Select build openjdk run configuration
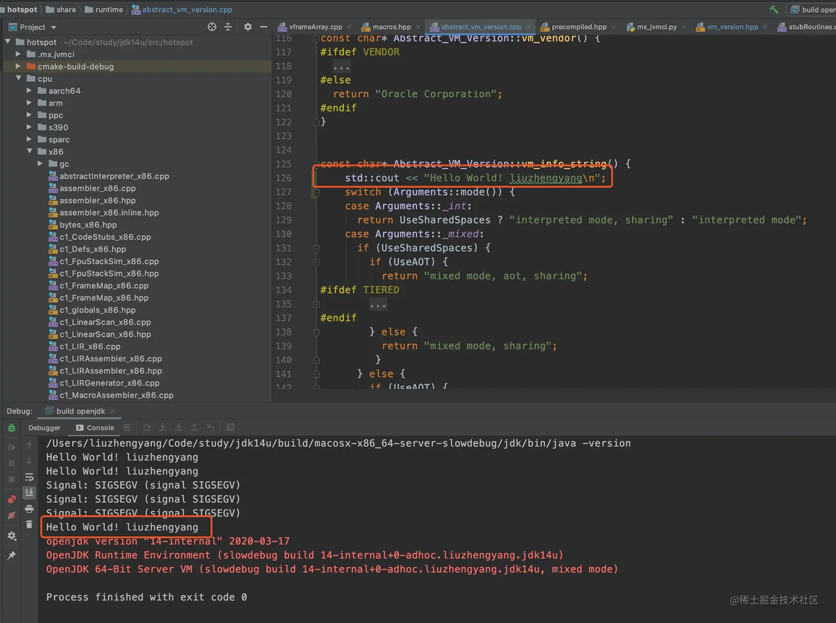Image resolution: width=836 pixels, height=623 pixels. click(x=811, y=9)
